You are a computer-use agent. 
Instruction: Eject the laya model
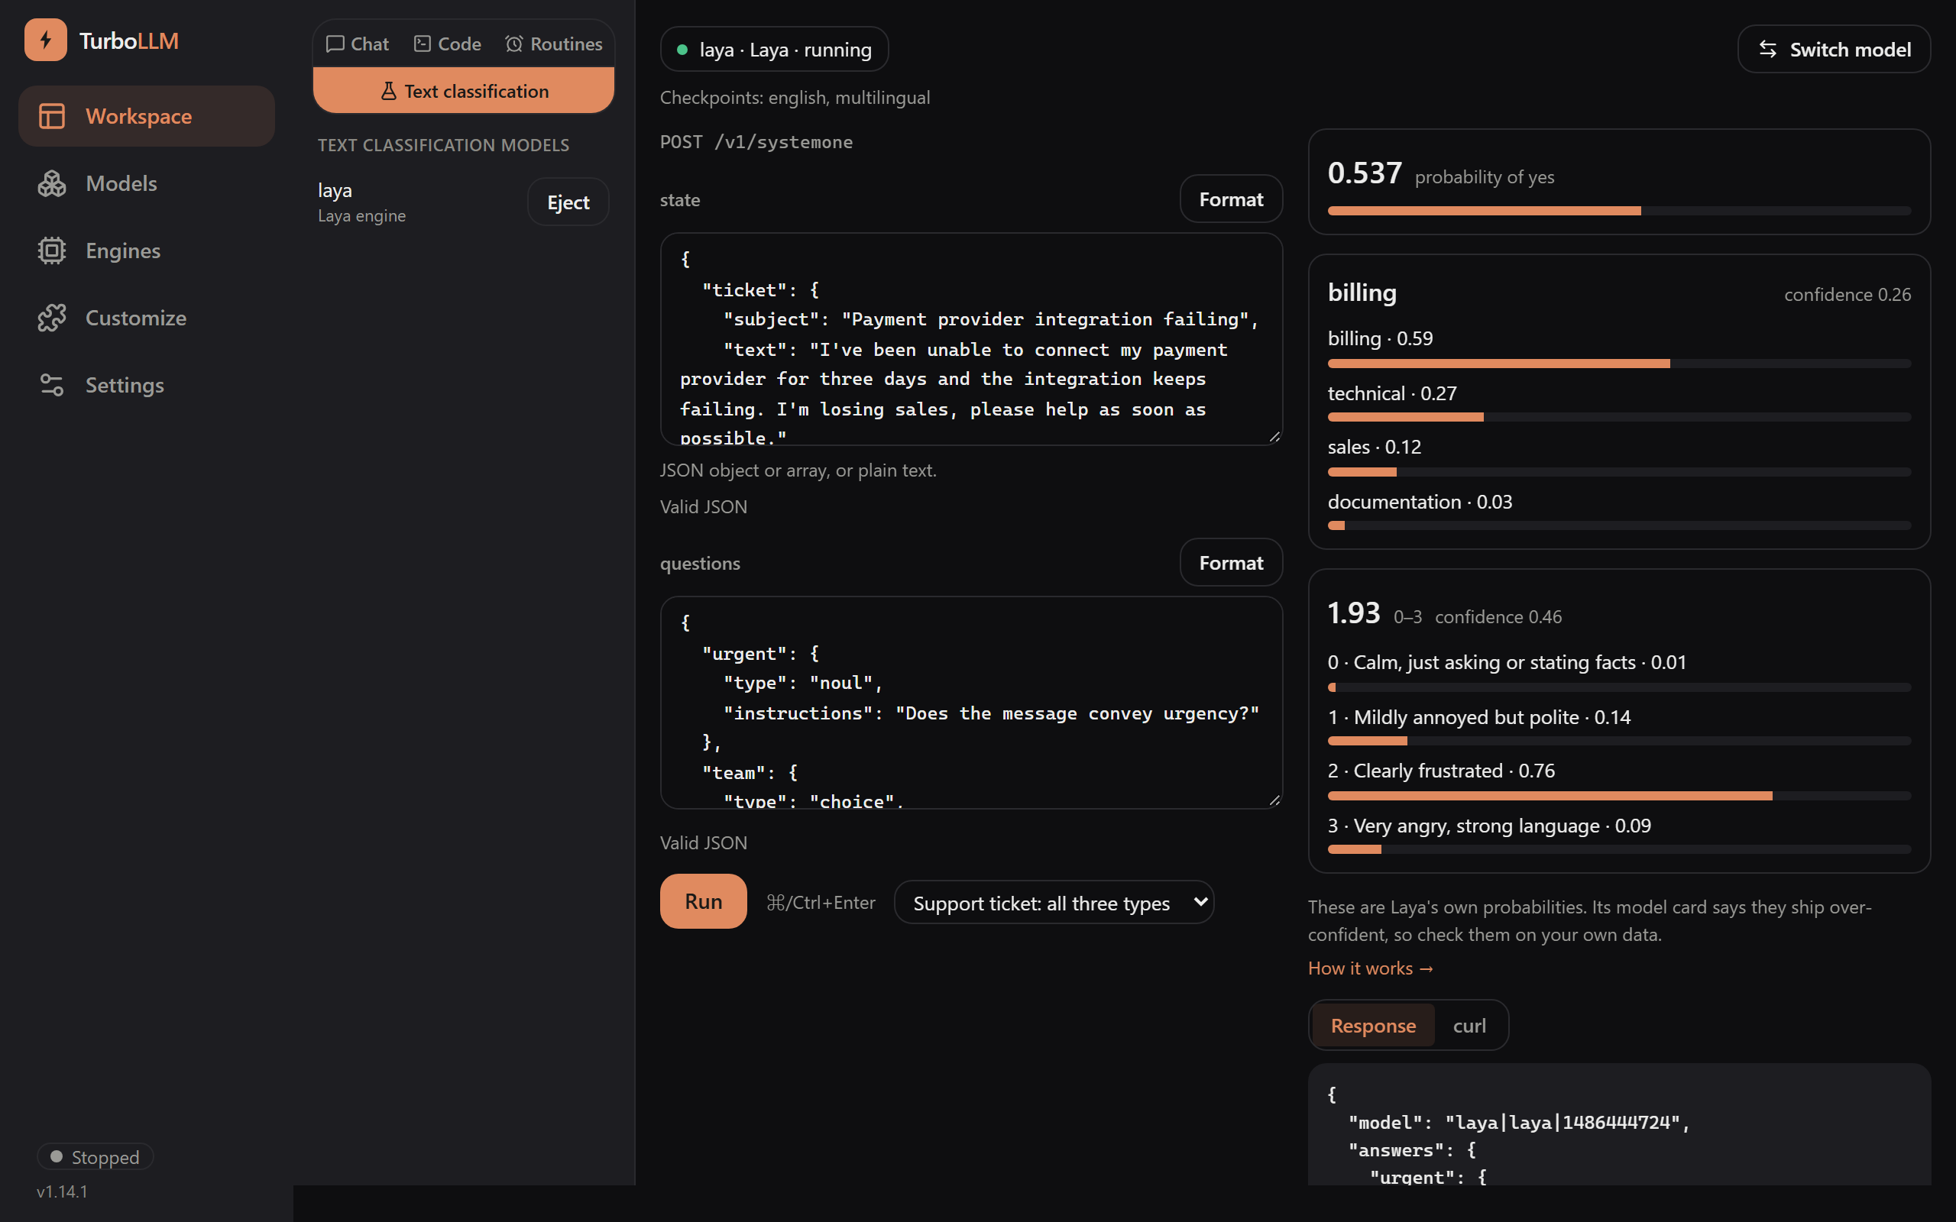click(568, 202)
